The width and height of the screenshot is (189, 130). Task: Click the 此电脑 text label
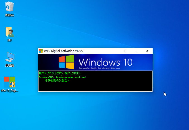(x=9, y=65)
